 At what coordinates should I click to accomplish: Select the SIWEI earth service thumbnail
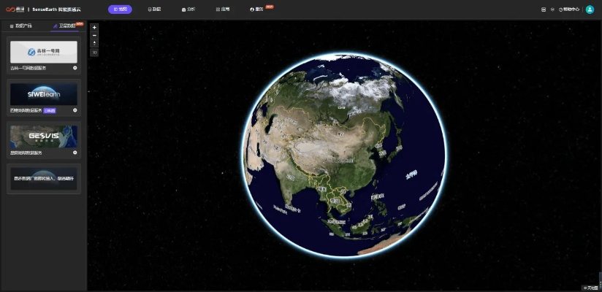44,93
